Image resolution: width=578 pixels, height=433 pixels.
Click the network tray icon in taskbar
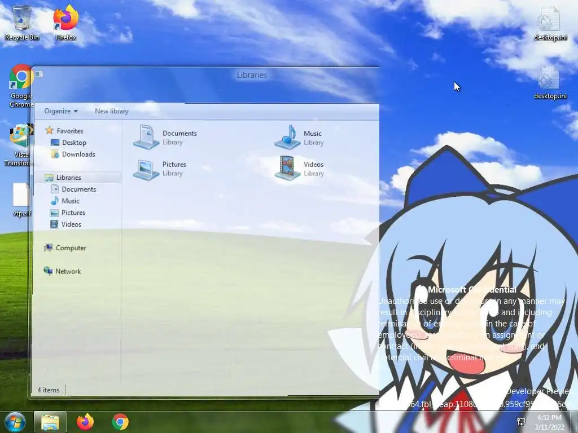pos(521,422)
